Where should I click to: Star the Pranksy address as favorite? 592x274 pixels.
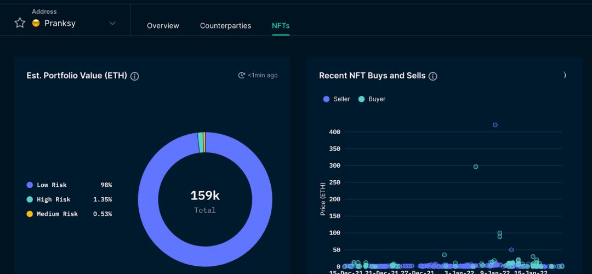click(x=20, y=23)
